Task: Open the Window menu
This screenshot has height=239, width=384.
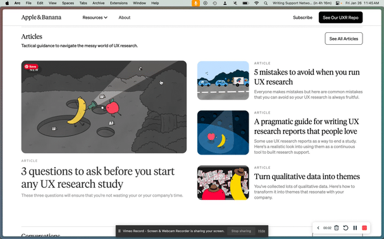Action: click(139, 3)
